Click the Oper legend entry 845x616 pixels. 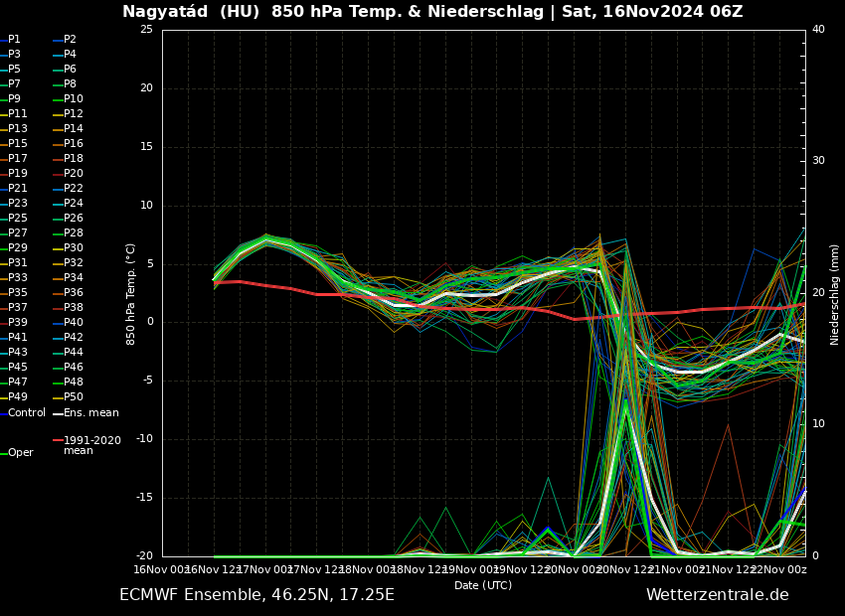coord(20,452)
